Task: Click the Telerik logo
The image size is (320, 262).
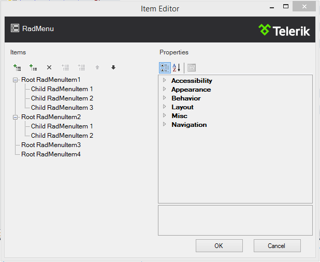Action: click(284, 30)
